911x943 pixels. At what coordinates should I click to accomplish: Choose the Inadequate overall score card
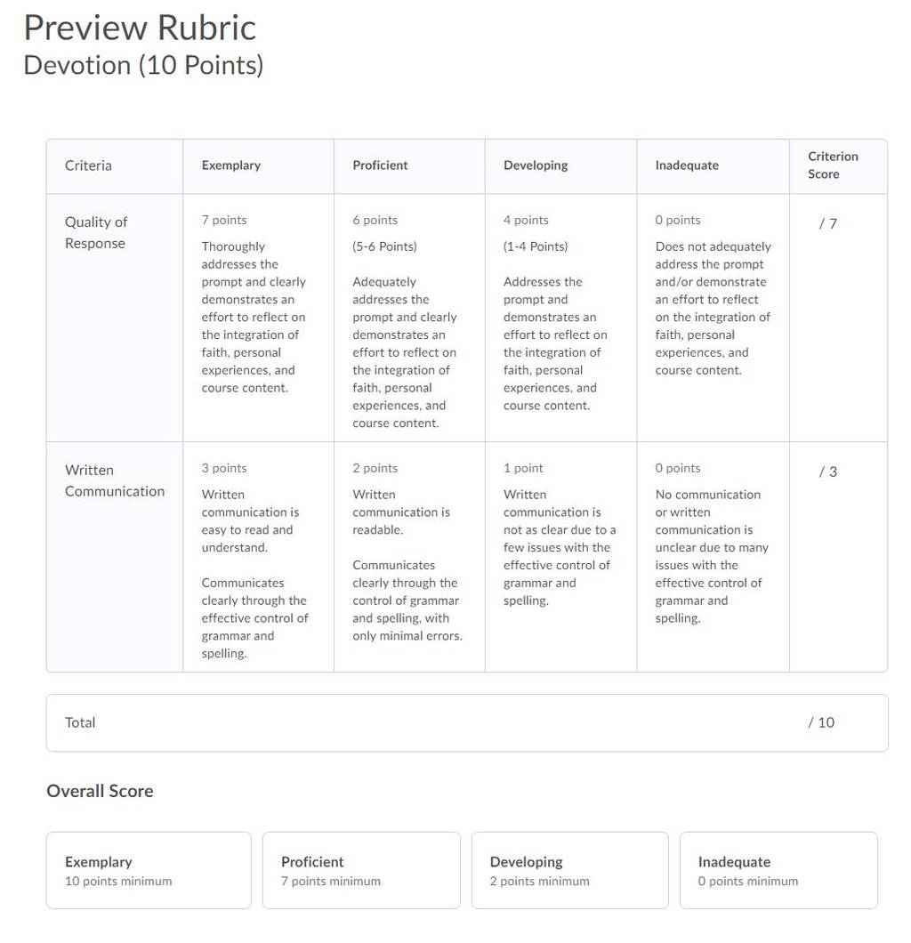tap(778, 870)
